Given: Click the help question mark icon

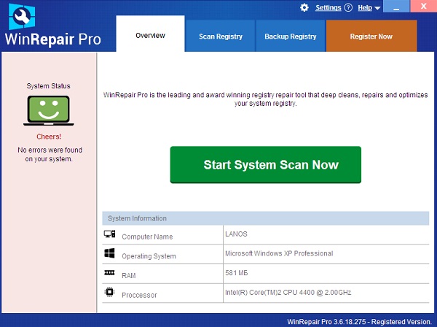Looking at the screenshot, I should point(348,8).
